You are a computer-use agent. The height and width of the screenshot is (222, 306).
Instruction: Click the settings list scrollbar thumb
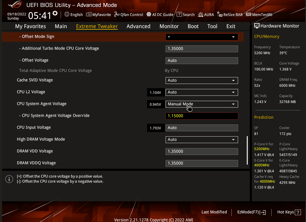pyautogui.click(x=247, y=150)
